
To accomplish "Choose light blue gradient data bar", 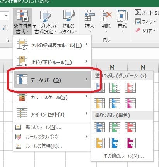I will 115,103.
